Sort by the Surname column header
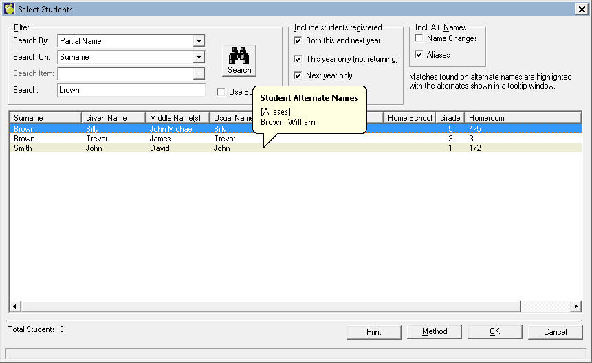592x363 pixels. [x=45, y=118]
